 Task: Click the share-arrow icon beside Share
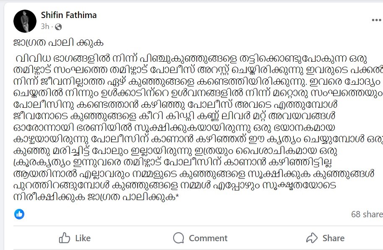coord(311,238)
